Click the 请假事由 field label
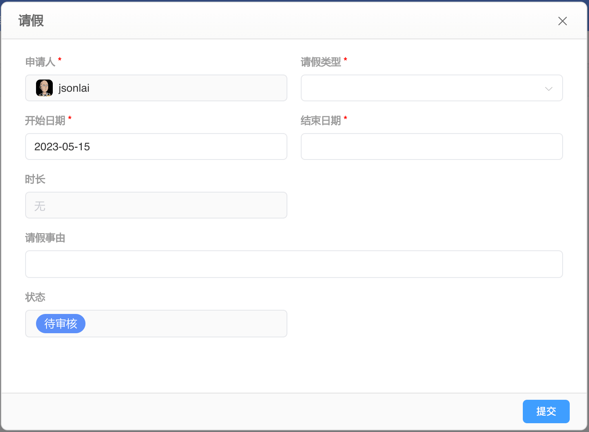The image size is (589, 432). click(45, 238)
